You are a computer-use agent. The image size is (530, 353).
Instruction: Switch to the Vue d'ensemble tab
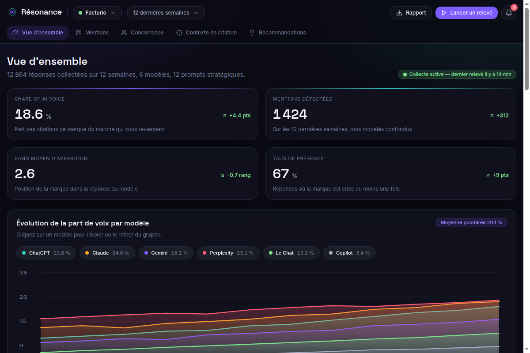pyautogui.click(x=38, y=33)
